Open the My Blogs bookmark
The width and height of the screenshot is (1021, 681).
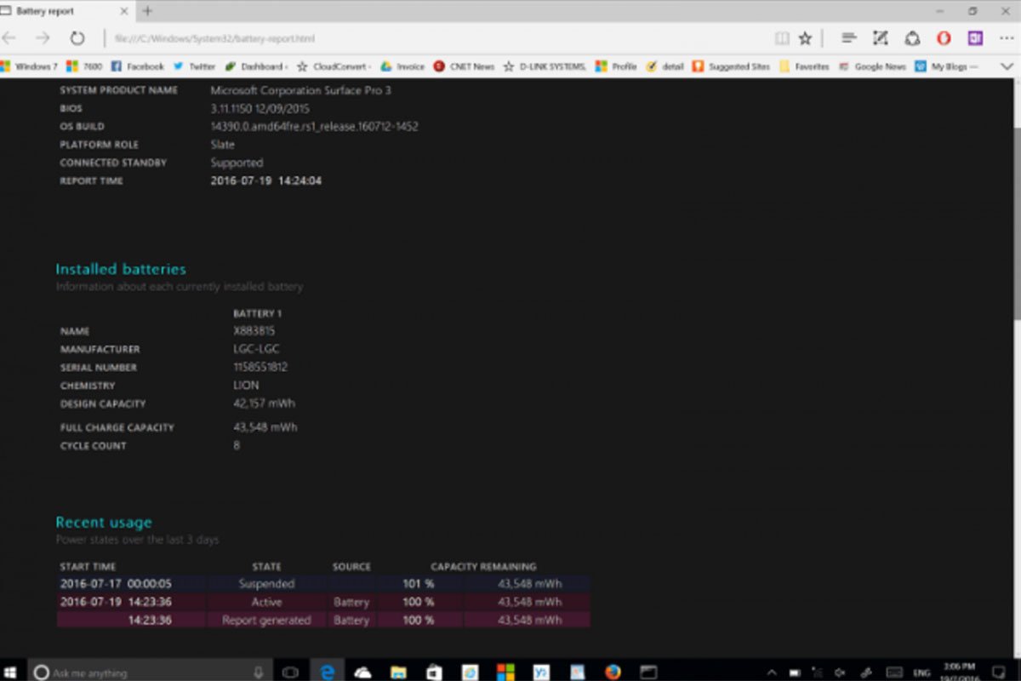click(x=946, y=66)
